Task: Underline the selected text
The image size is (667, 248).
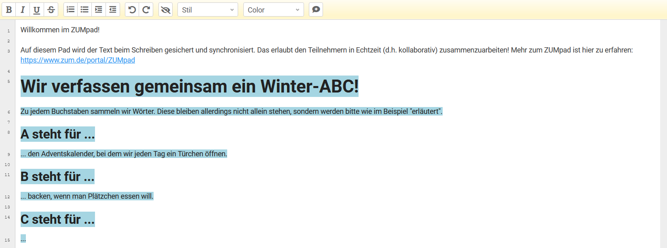Action: click(37, 10)
